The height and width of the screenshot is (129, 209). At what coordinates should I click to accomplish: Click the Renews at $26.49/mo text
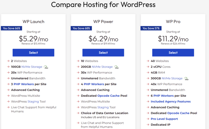173,44
